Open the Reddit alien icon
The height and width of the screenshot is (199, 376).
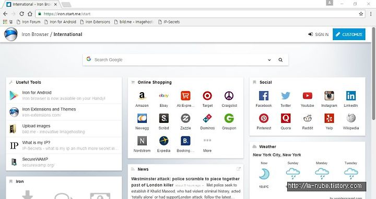pyautogui.click(x=308, y=118)
